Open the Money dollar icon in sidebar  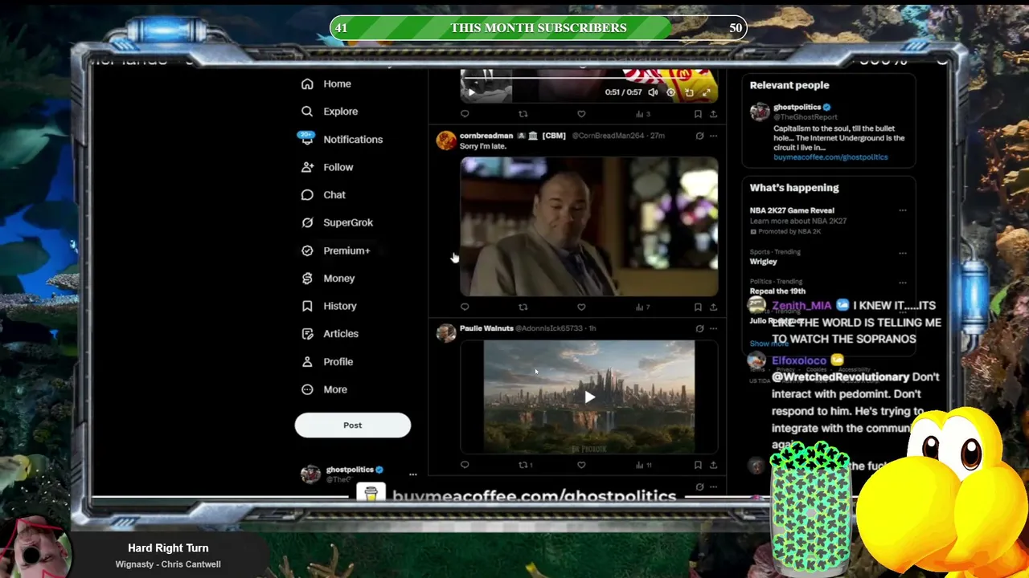tap(307, 279)
